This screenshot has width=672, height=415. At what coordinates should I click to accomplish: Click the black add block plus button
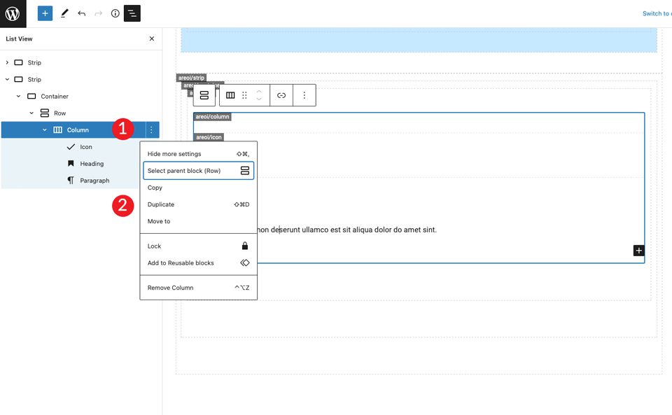point(638,251)
